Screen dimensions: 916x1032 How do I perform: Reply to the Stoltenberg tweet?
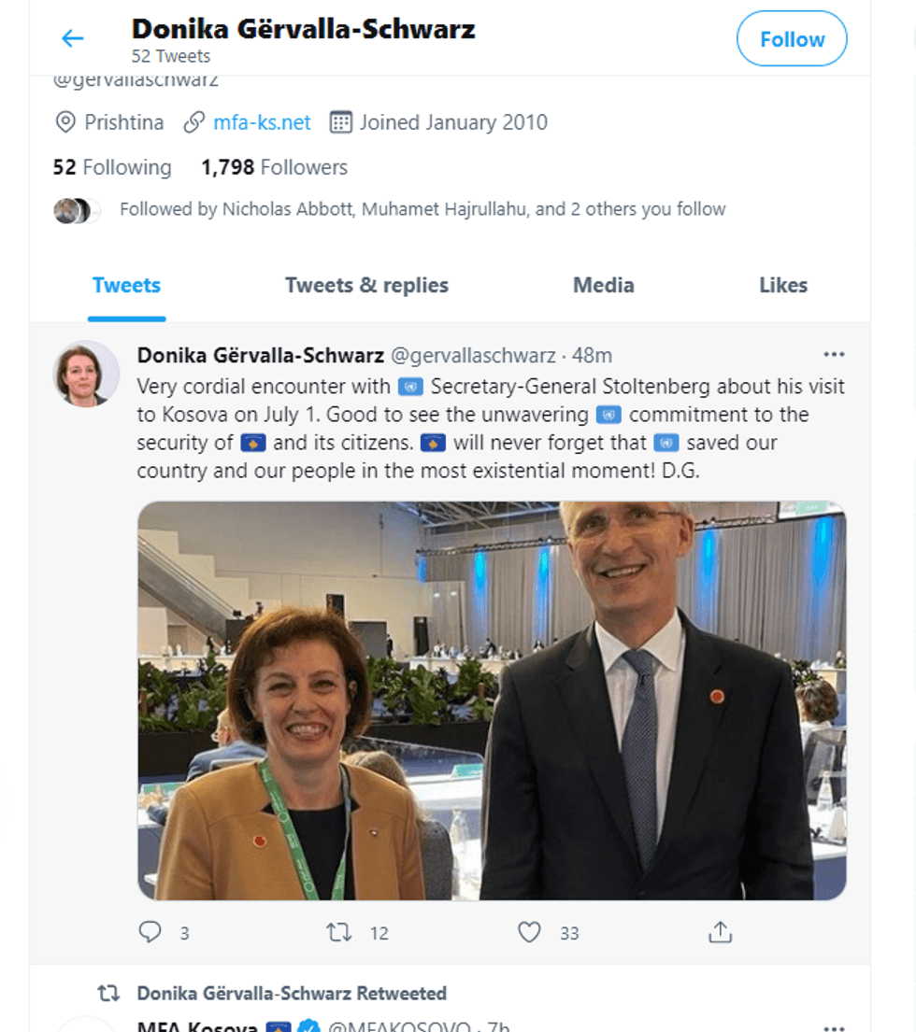pos(150,932)
